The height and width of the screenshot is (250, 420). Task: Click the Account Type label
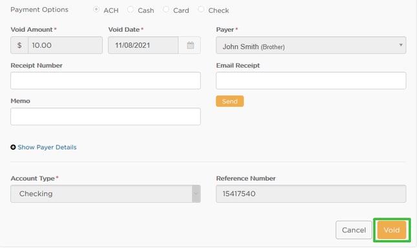tap(33, 178)
